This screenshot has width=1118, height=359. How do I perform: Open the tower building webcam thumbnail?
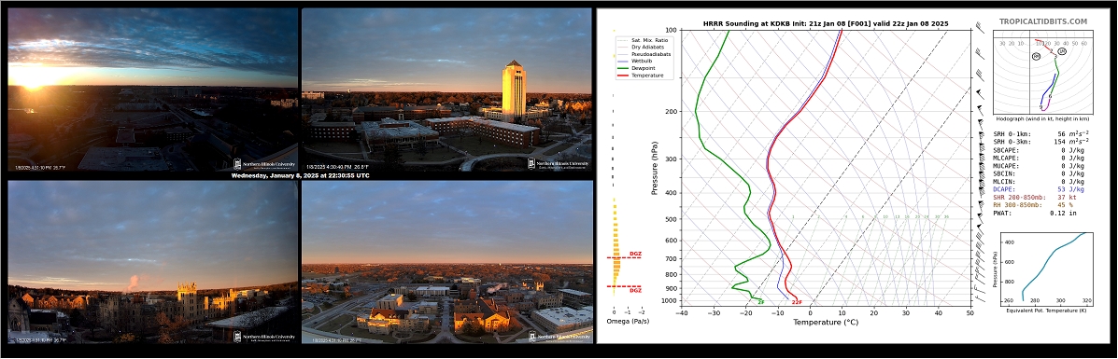click(446, 89)
